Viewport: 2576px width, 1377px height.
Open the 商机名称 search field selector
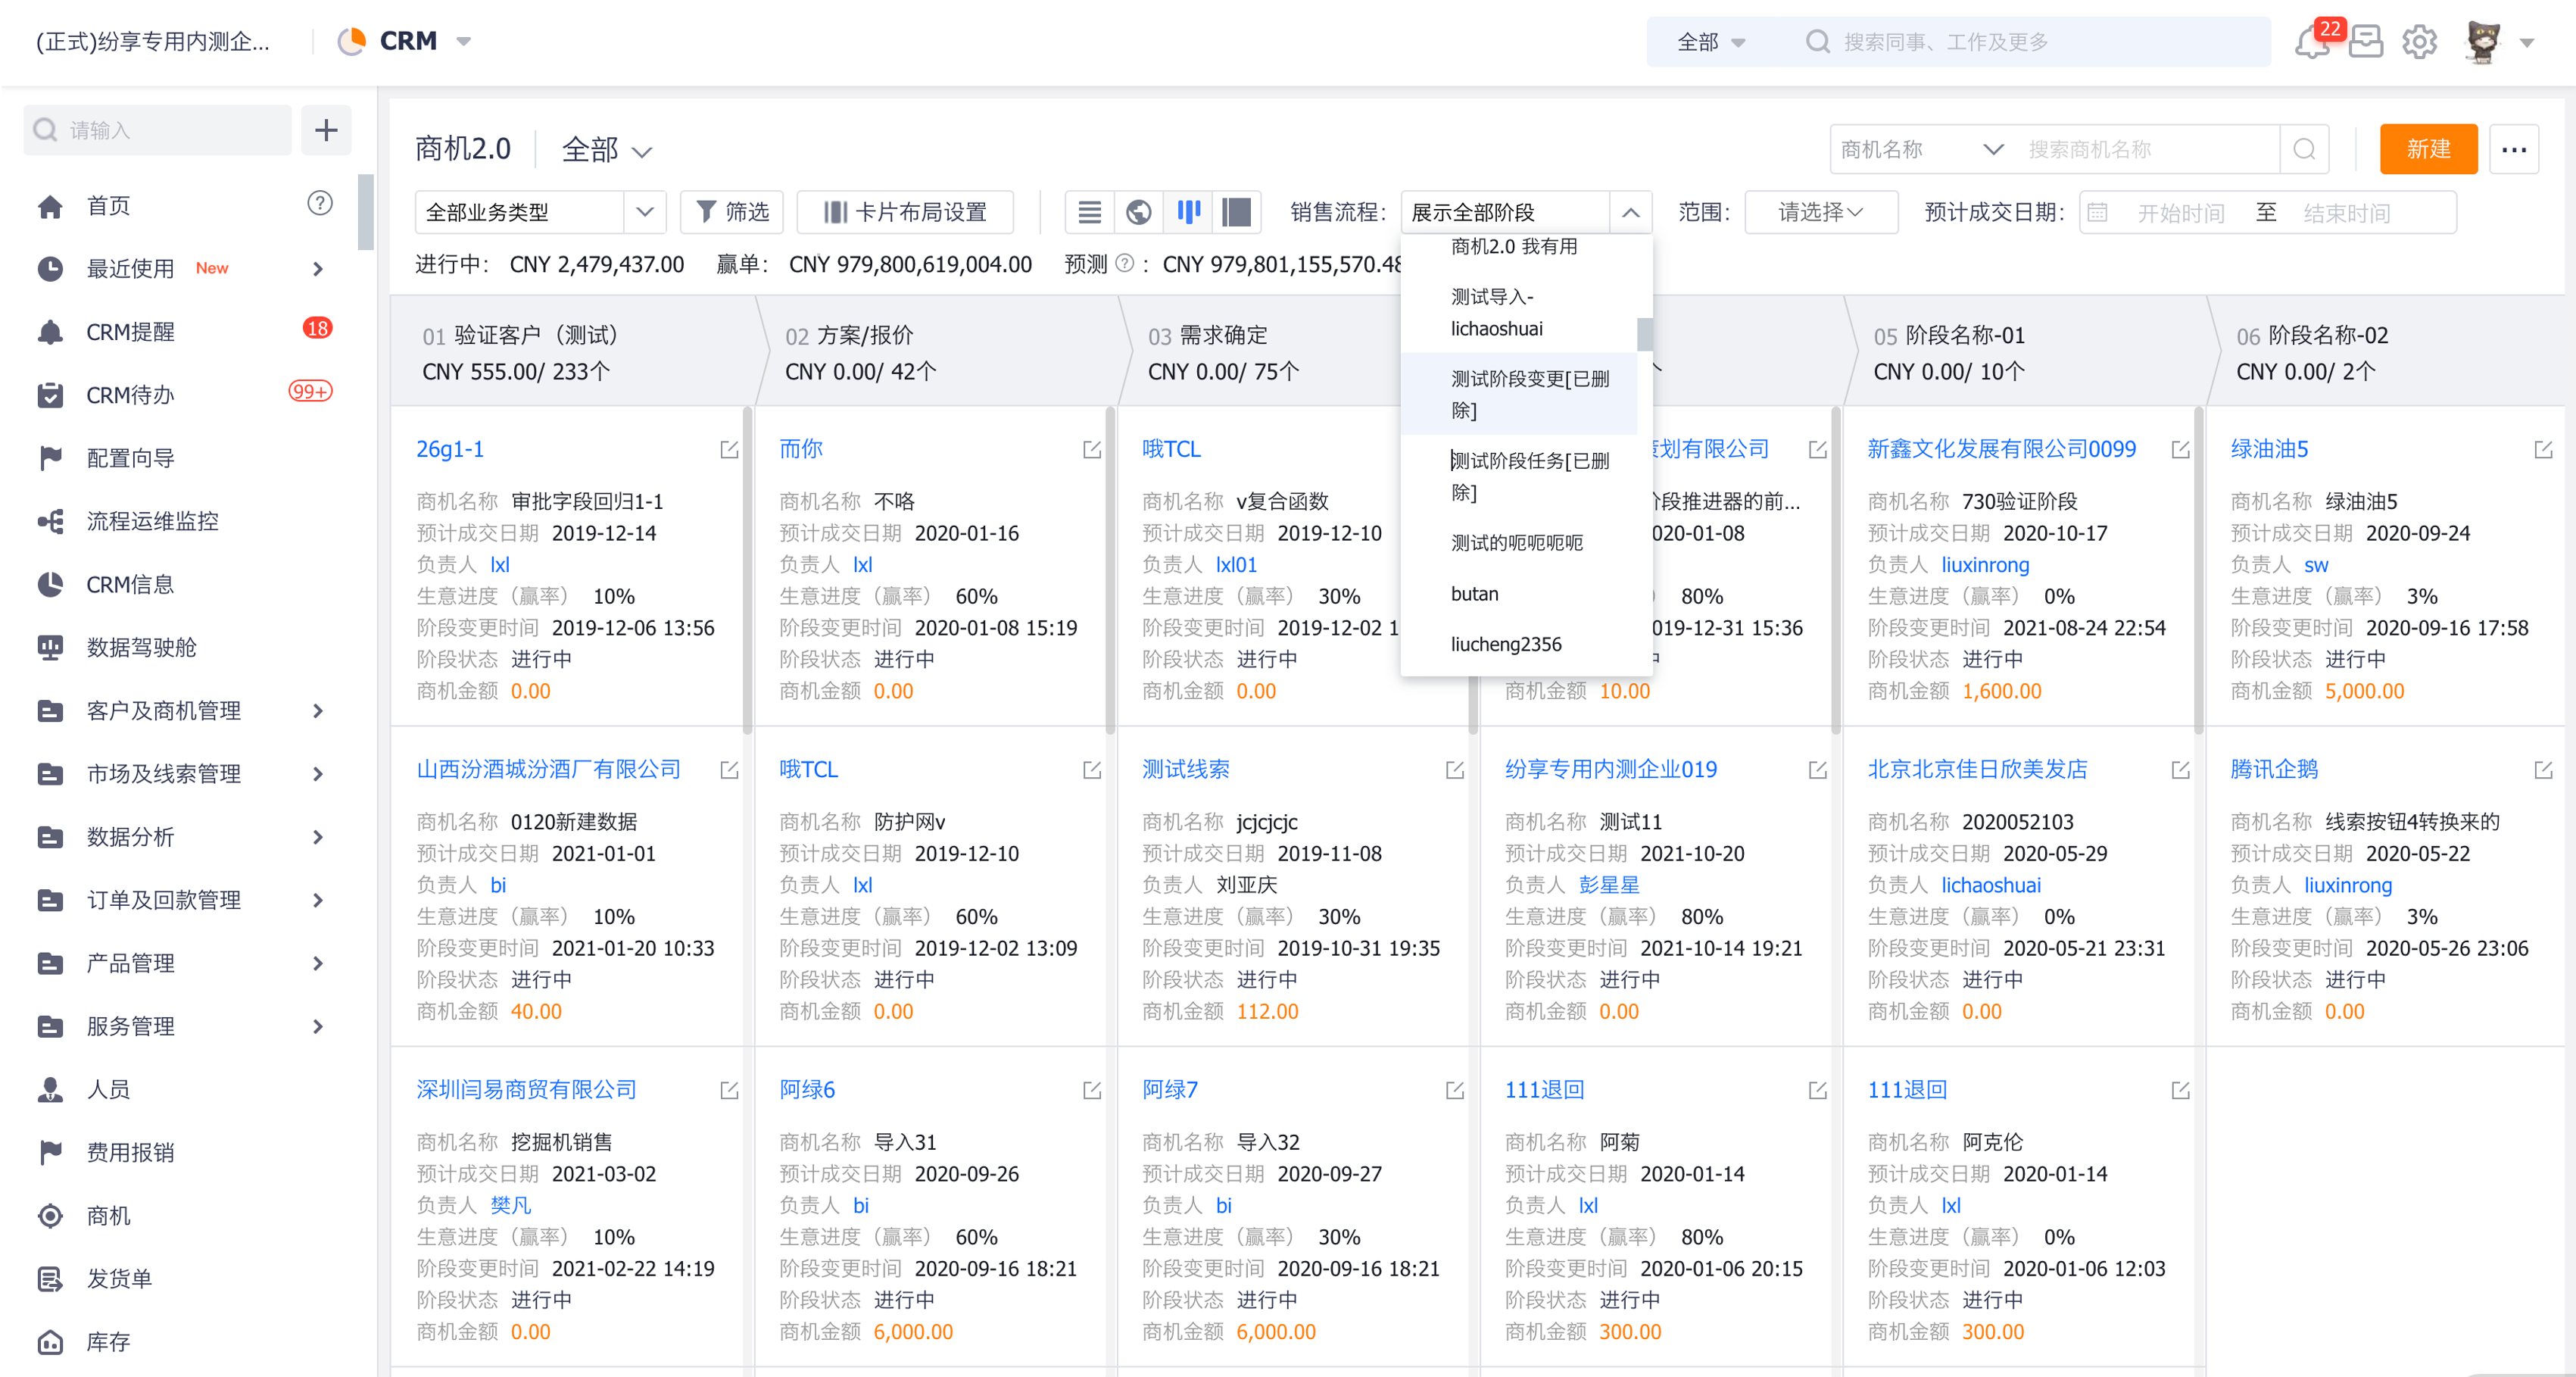1922,149
